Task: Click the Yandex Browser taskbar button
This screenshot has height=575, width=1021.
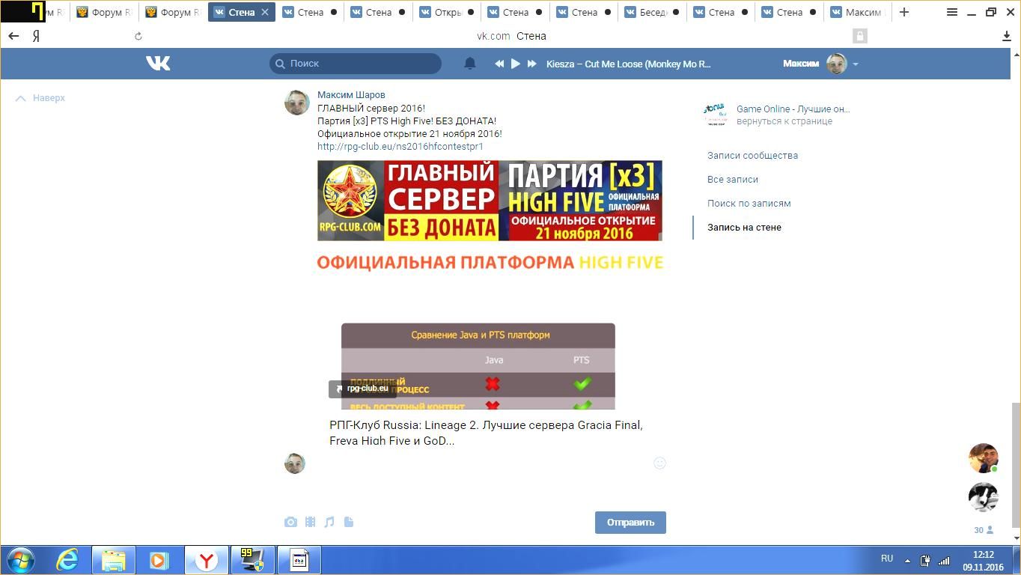Action: tap(206, 560)
